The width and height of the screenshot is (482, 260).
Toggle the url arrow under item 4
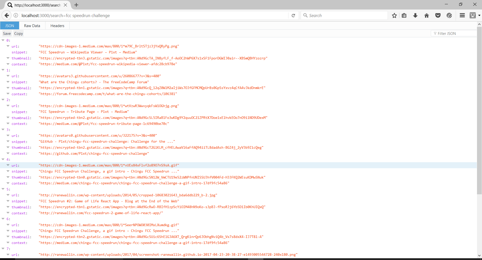click(x=8, y=165)
